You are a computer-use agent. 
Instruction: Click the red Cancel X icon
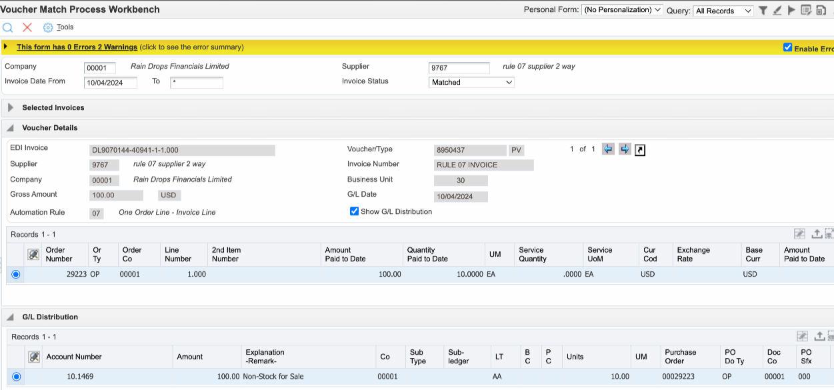27,27
